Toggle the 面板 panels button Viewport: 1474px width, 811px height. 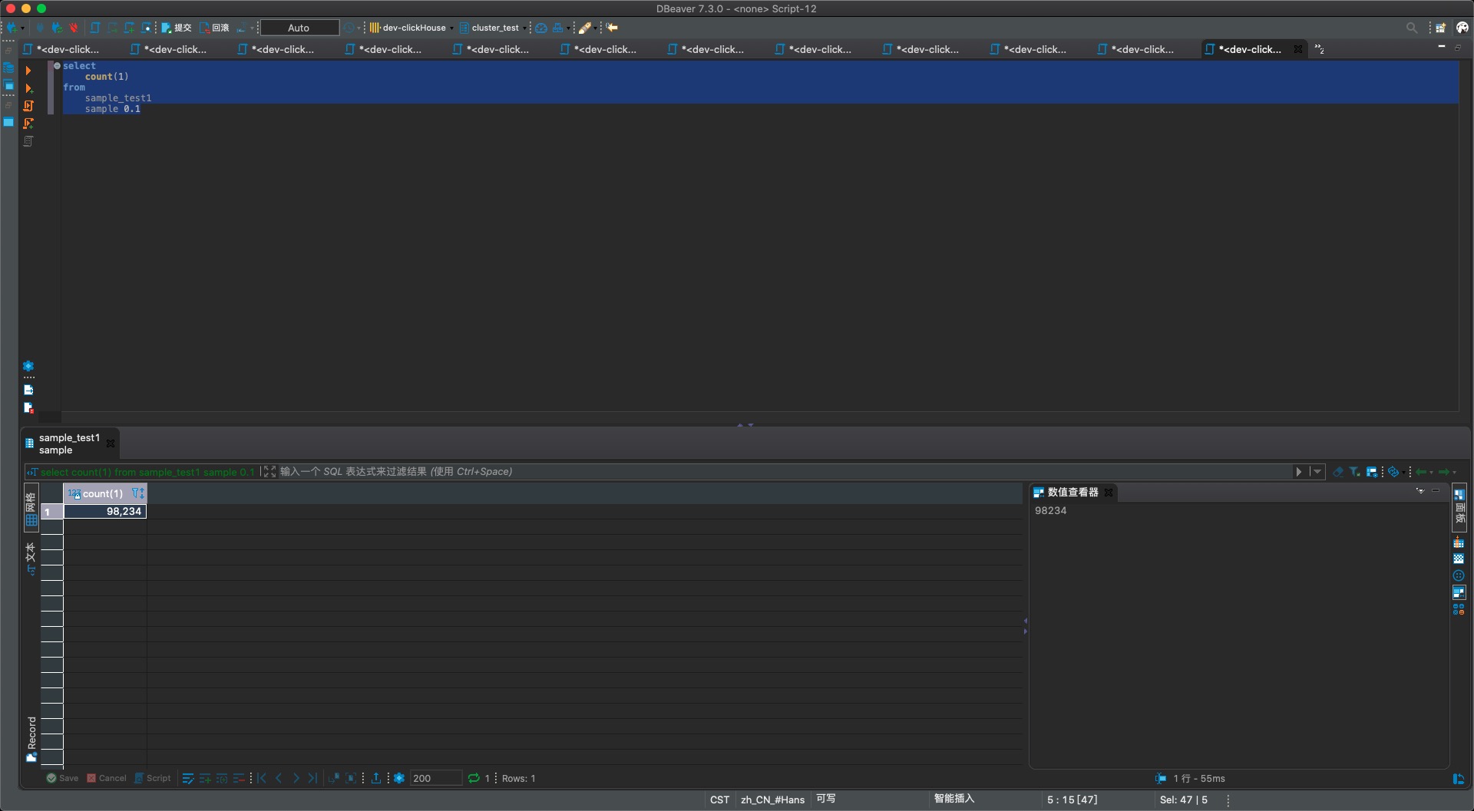tap(1460, 508)
